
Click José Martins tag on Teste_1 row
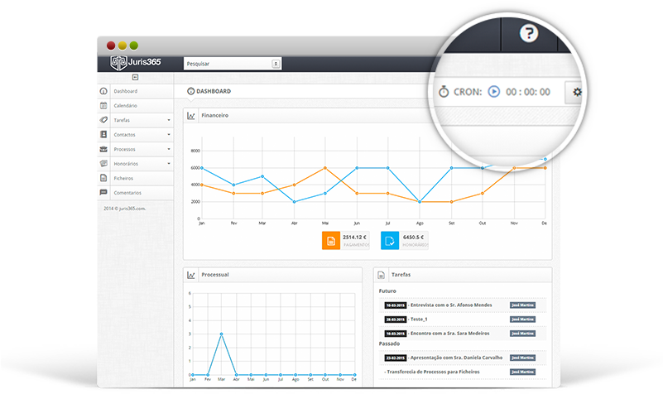tap(522, 320)
